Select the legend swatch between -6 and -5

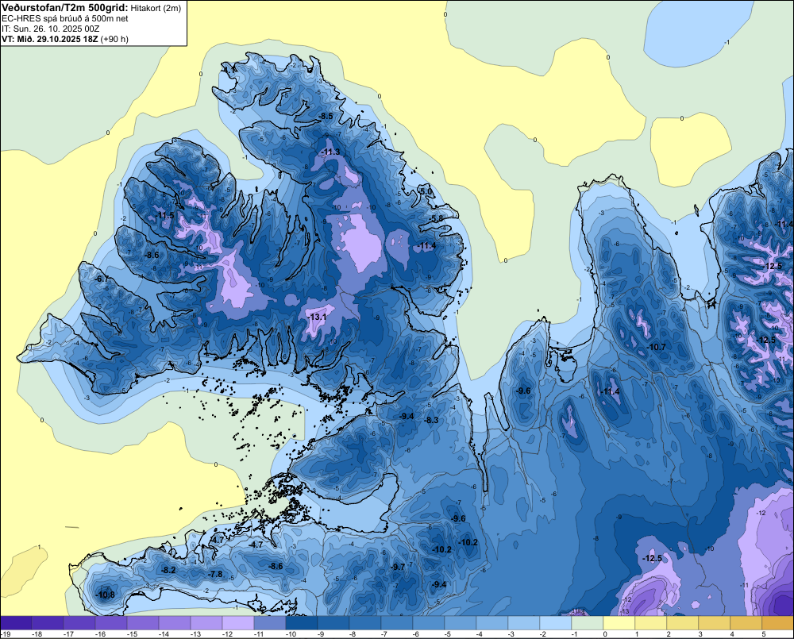(429, 623)
